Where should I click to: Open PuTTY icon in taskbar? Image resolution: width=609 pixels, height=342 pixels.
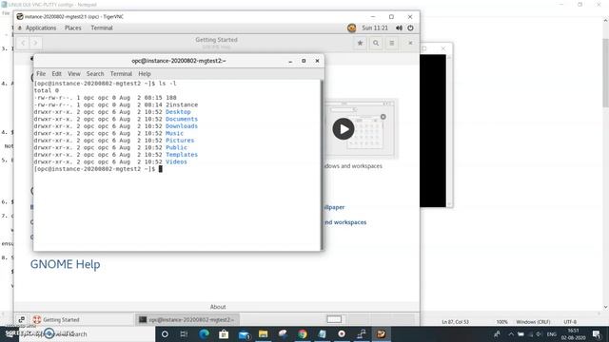tap(362, 333)
